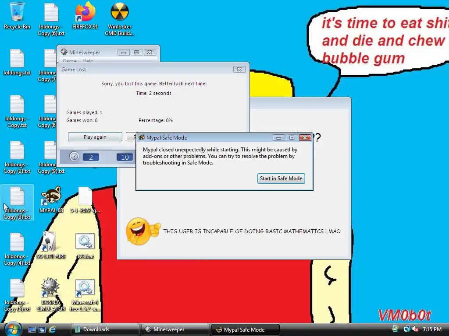Viewport: 449px width, 336px height.
Task: Minimize the Minesweeper window
Action: (x=123, y=52)
